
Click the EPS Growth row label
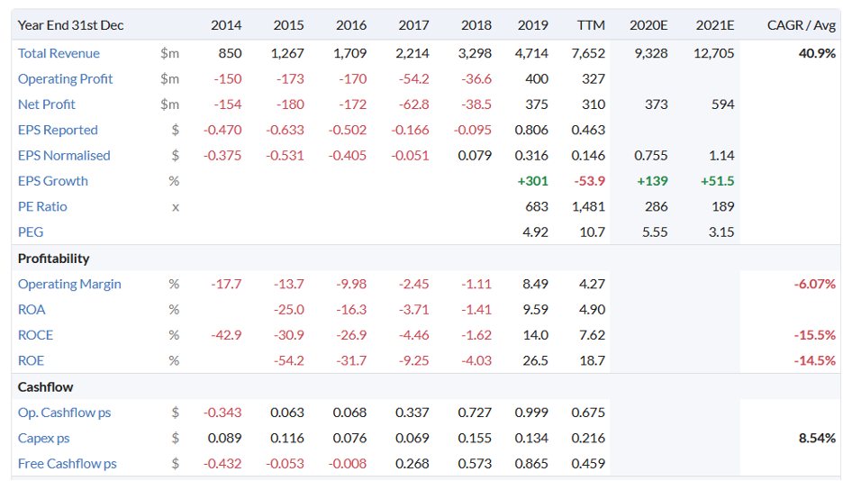pyautogui.click(x=53, y=181)
